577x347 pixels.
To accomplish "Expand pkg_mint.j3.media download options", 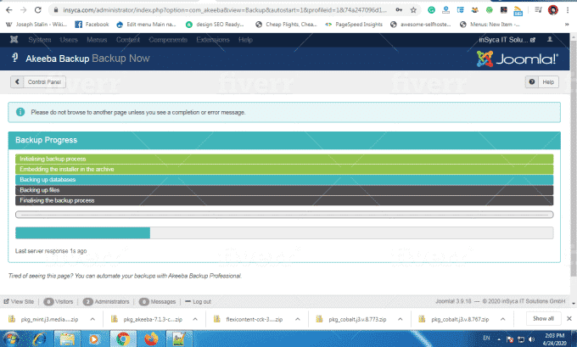I will tap(92, 319).
